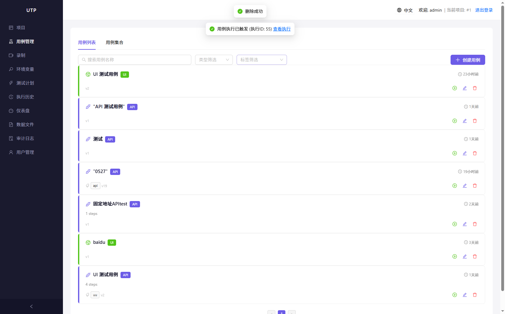The image size is (505, 314).
Task: Delete the "0527" case
Action: click(x=475, y=186)
